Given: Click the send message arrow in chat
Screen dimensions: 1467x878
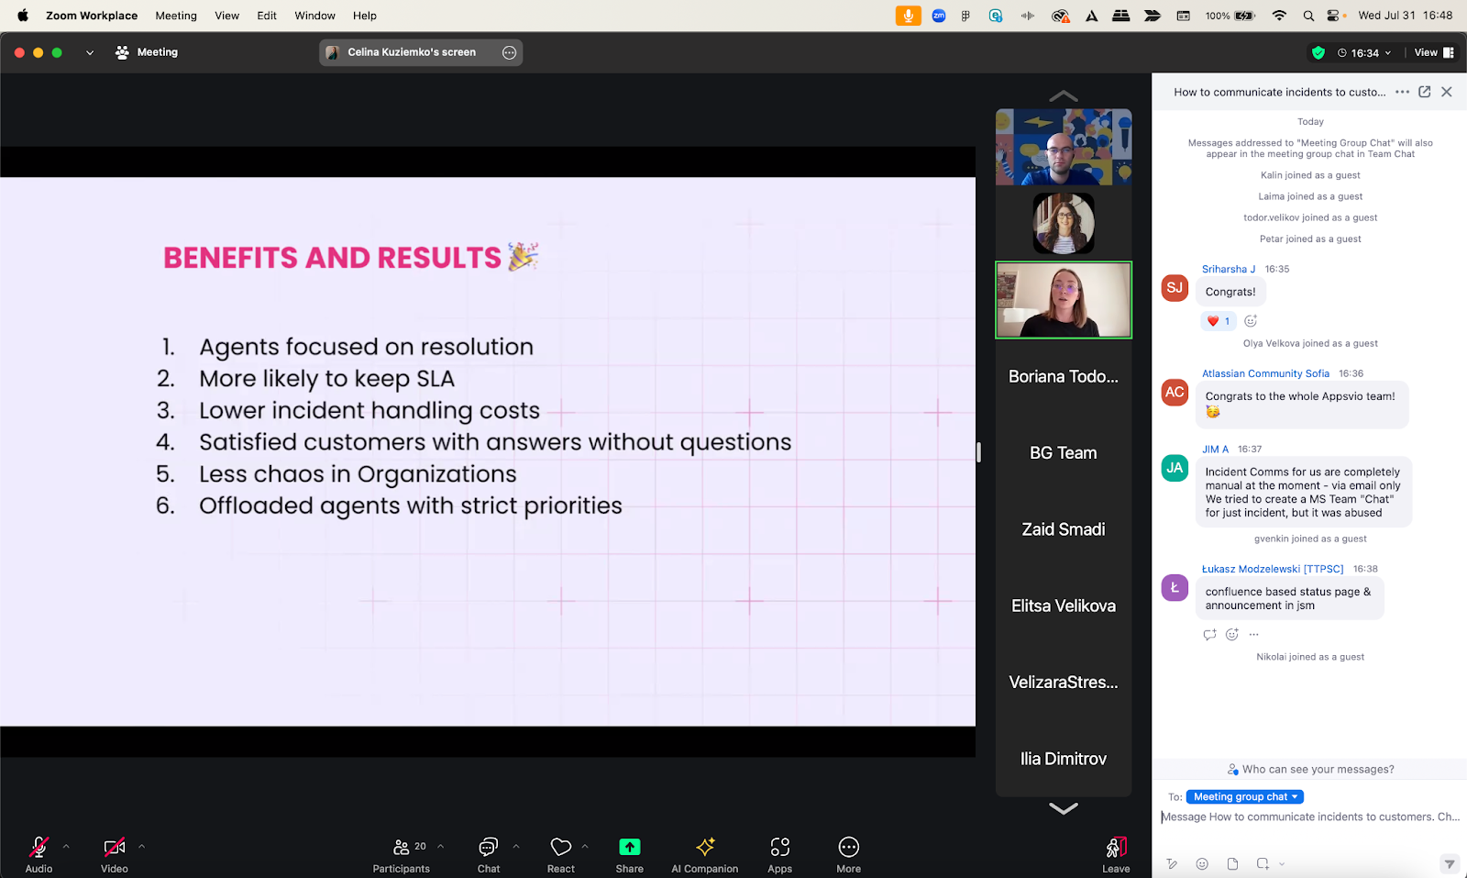Looking at the screenshot, I should (1449, 863).
